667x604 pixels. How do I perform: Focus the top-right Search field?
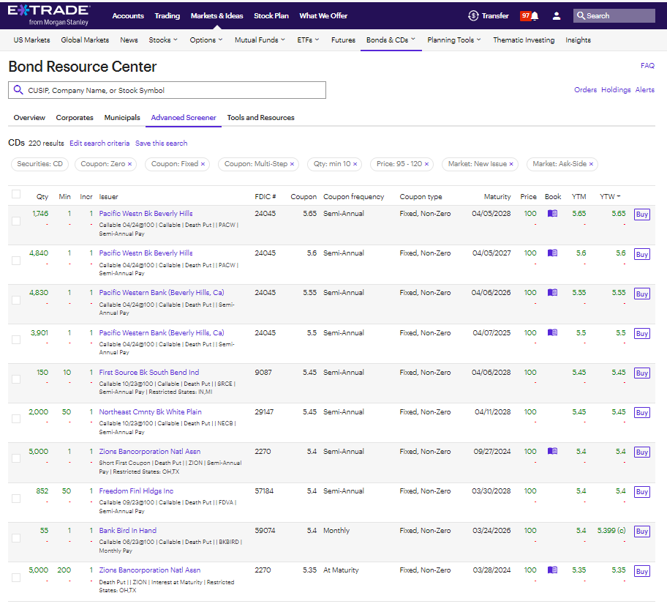tap(614, 16)
